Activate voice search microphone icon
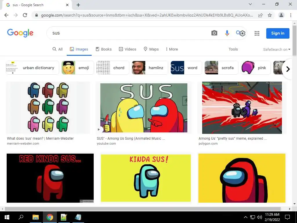The image size is (297, 223). 227,33
